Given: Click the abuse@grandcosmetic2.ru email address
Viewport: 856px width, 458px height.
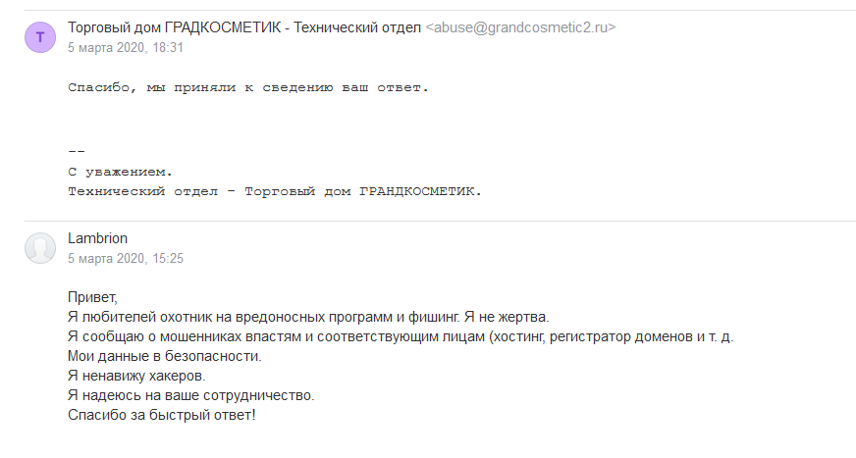Looking at the screenshot, I should point(520,27).
